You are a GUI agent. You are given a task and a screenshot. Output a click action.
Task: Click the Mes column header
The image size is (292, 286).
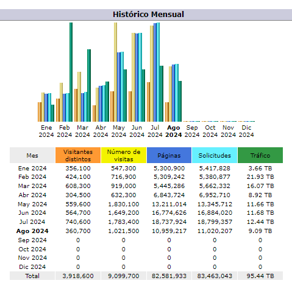point(32,155)
